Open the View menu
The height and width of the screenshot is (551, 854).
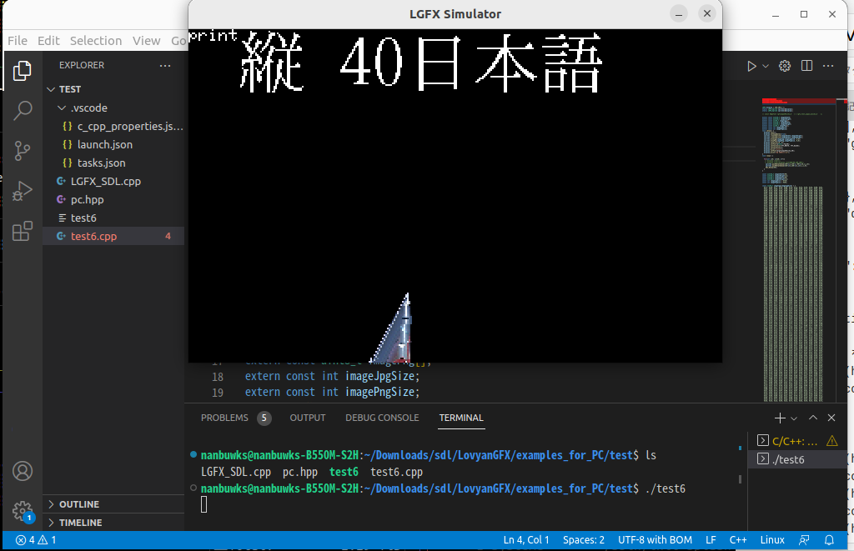coord(147,41)
